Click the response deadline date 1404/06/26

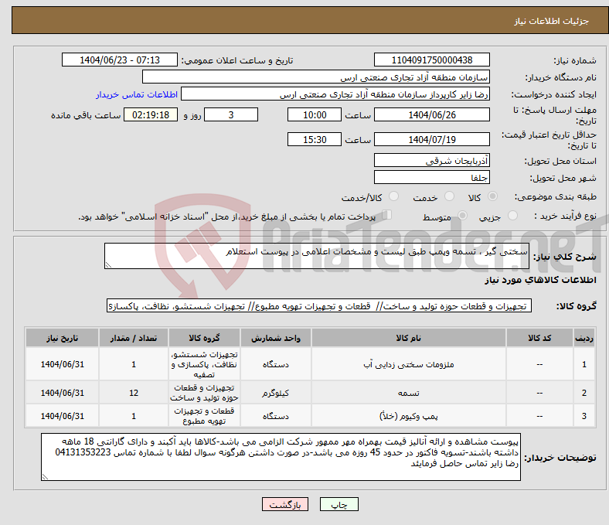coord(432,114)
